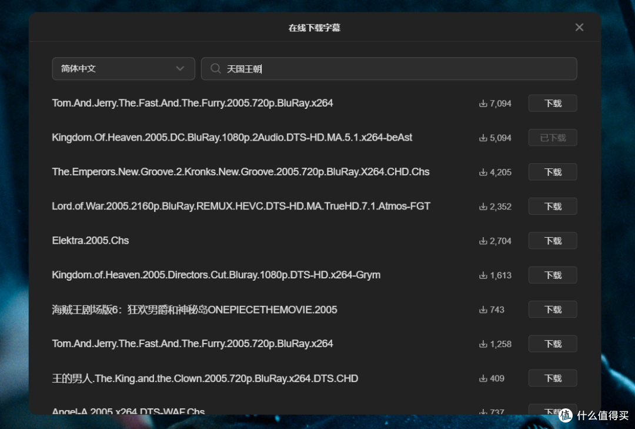Viewport: 635px width, 429px height.
Task: Click the download-count icon beside 2,352
Action: point(483,207)
